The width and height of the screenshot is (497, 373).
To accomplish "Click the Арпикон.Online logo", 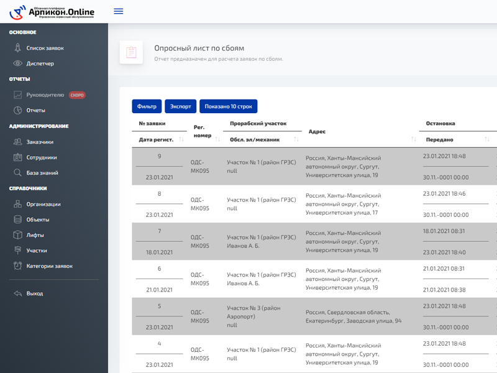I will pyautogui.click(x=52, y=12).
